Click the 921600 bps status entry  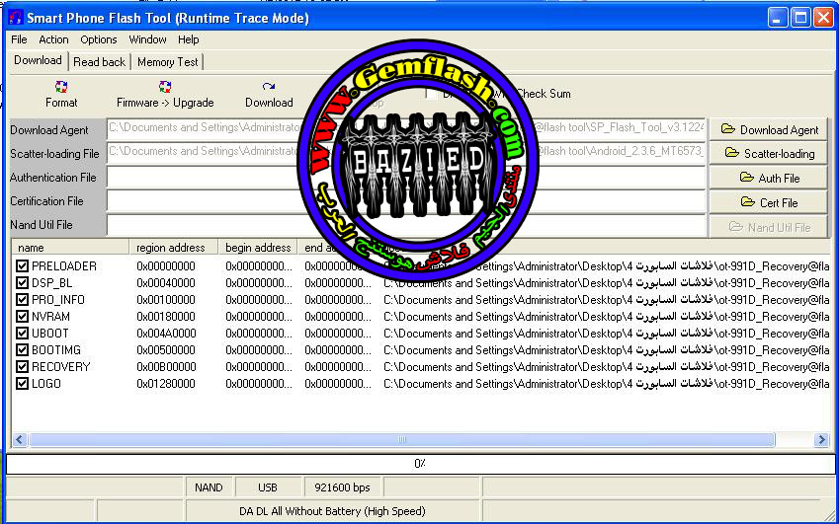click(x=343, y=487)
